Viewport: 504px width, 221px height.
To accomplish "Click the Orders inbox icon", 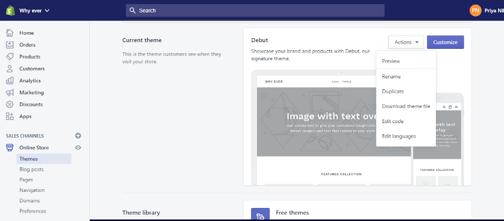I will [10, 45].
